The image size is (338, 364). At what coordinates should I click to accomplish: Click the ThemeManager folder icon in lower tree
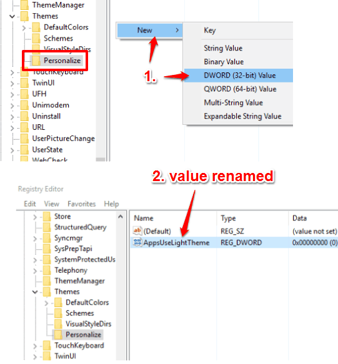(x=47, y=281)
